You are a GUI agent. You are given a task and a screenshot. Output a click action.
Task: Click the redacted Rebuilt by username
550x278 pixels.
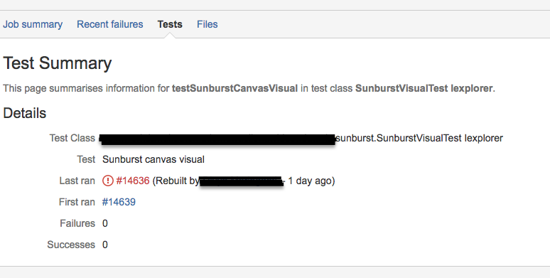(242, 181)
